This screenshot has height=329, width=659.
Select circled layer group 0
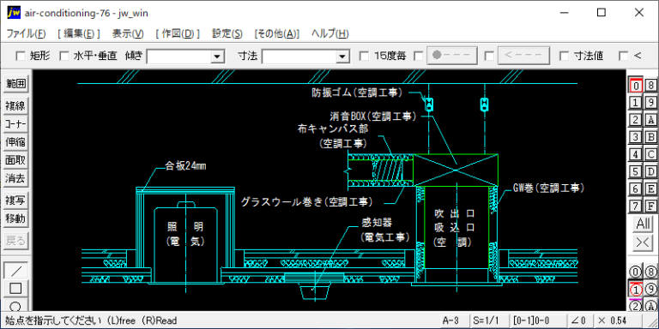pos(636,272)
